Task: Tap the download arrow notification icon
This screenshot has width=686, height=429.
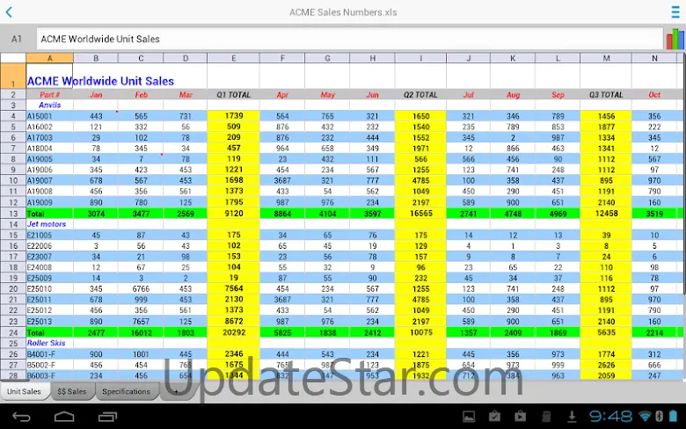Action: 572,417
